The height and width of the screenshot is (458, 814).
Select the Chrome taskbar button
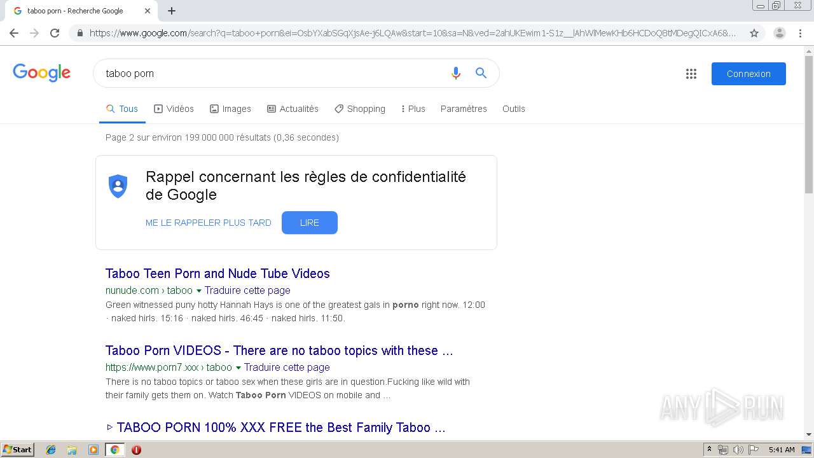(x=114, y=450)
